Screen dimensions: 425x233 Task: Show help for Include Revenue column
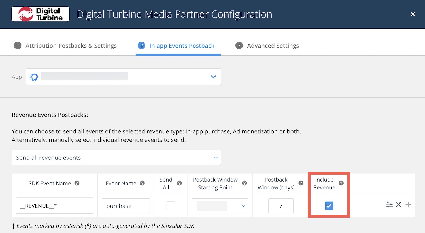click(x=341, y=183)
